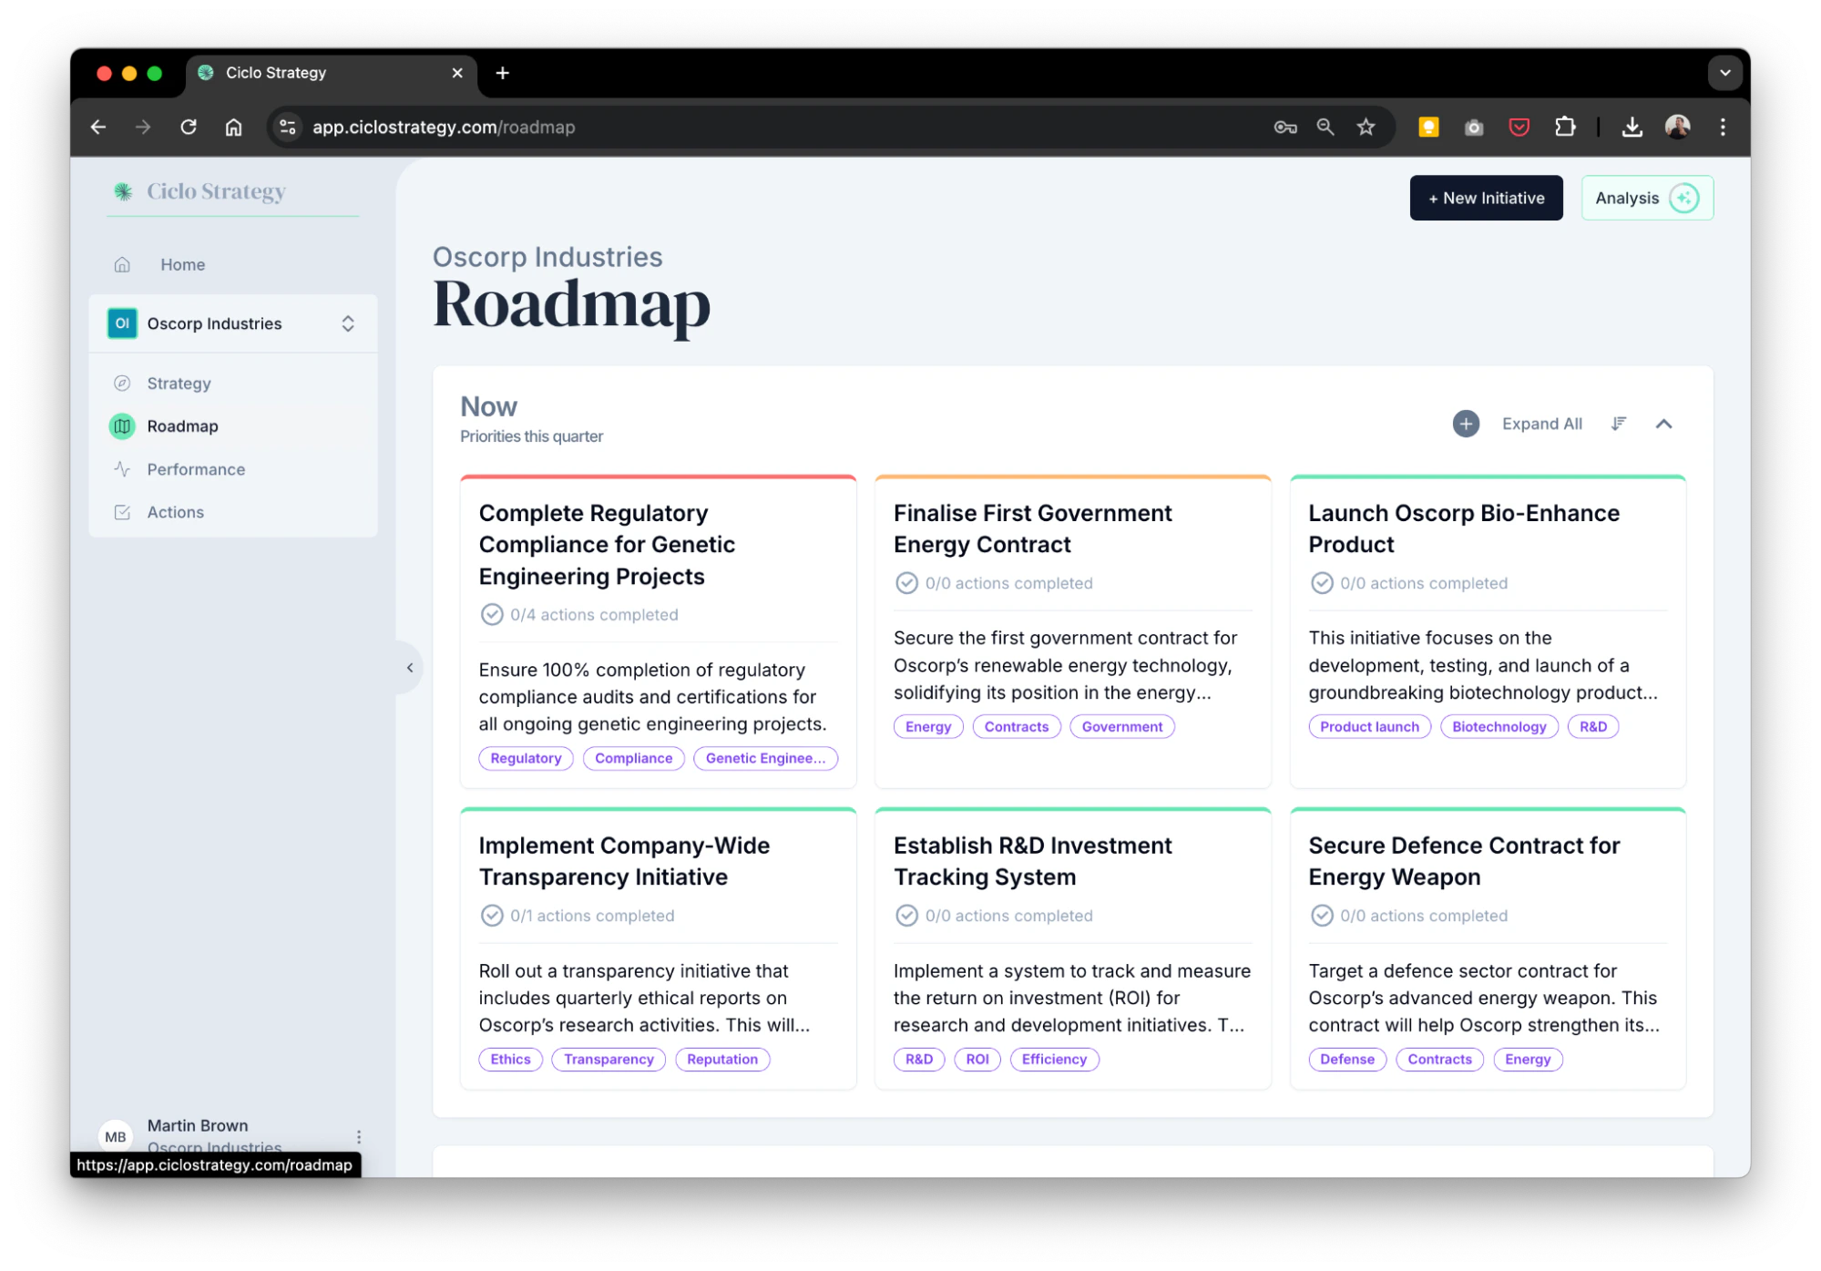1821x1271 pixels.
Task: Collapse the Now section
Action: 1663,425
